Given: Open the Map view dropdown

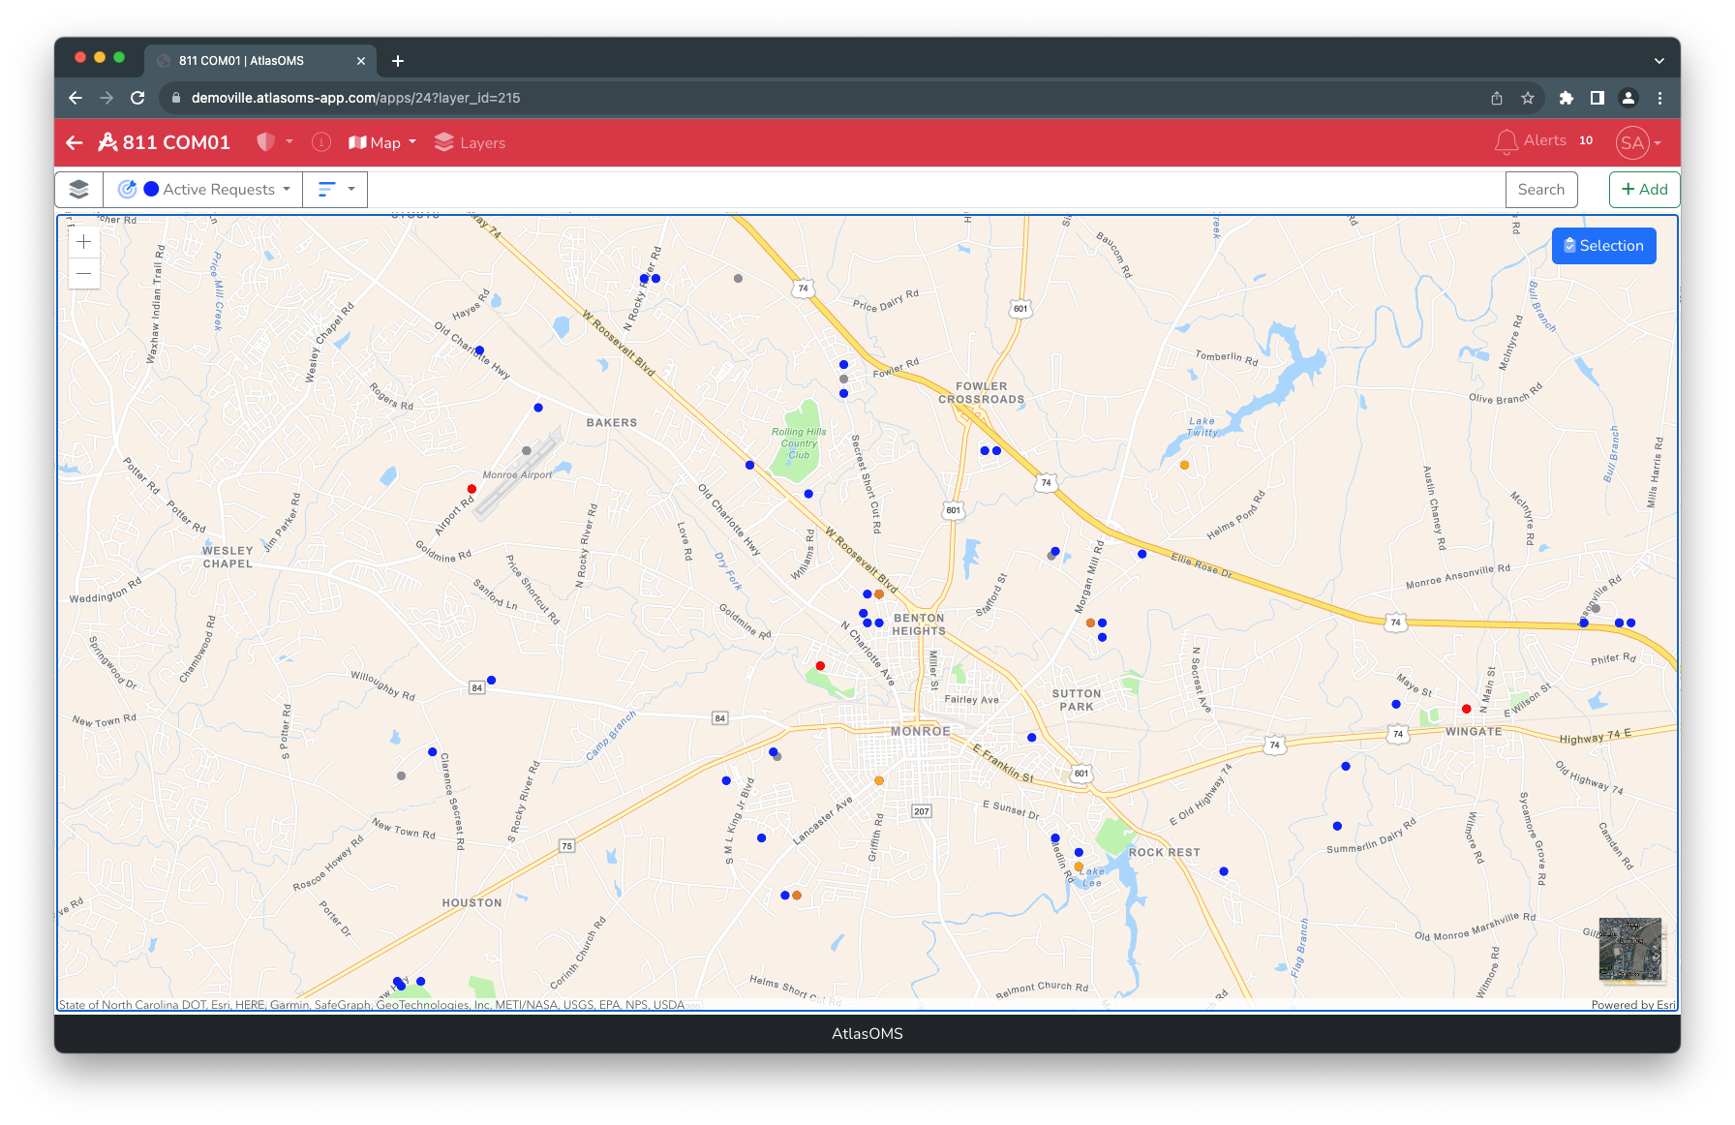Looking at the screenshot, I should pos(382,142).
